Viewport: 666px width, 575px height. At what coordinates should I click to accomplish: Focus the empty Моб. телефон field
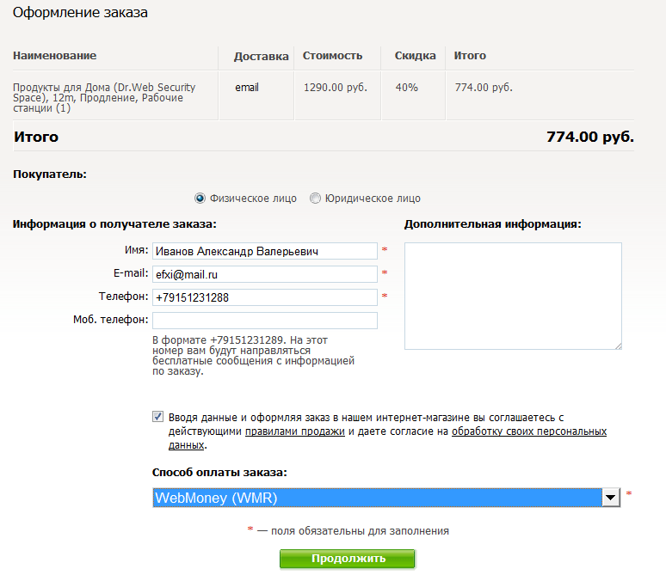(x=264, y=321)
